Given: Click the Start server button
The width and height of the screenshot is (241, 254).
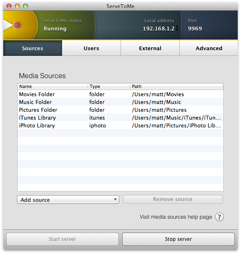Looking at the screenshot, I should (63, 239).
